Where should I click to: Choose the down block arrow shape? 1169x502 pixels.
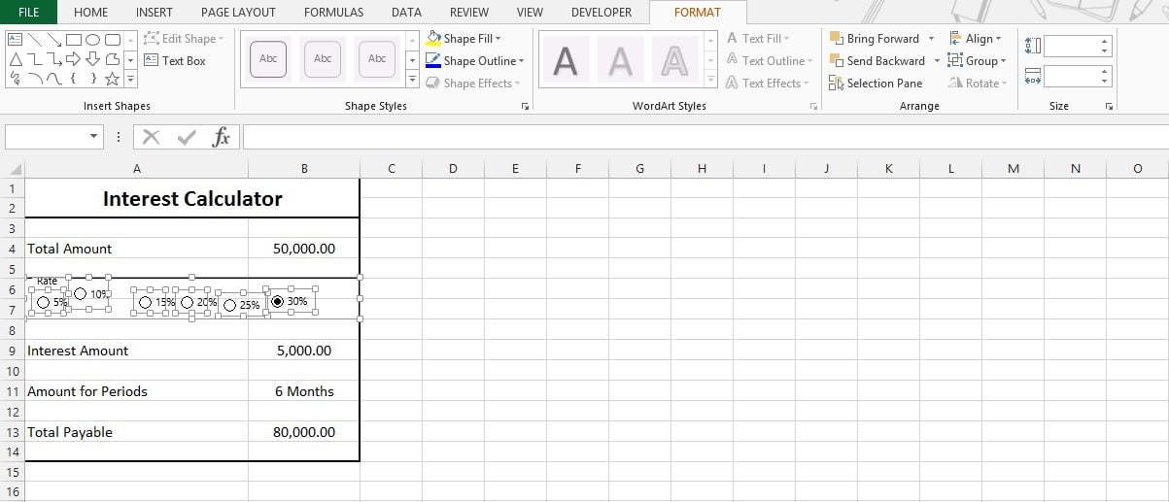tap(92, 59)
